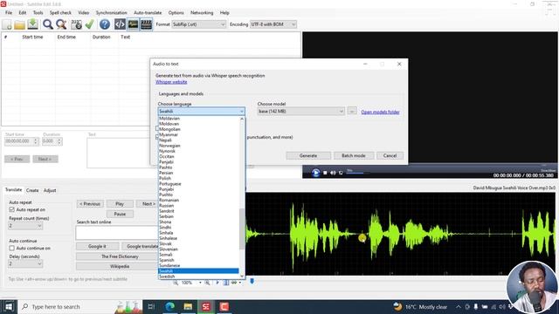Image resolution: width=559 pixels, height=314 pixels.
Task: Play the video with blue play button
Action: pos(315,173)
